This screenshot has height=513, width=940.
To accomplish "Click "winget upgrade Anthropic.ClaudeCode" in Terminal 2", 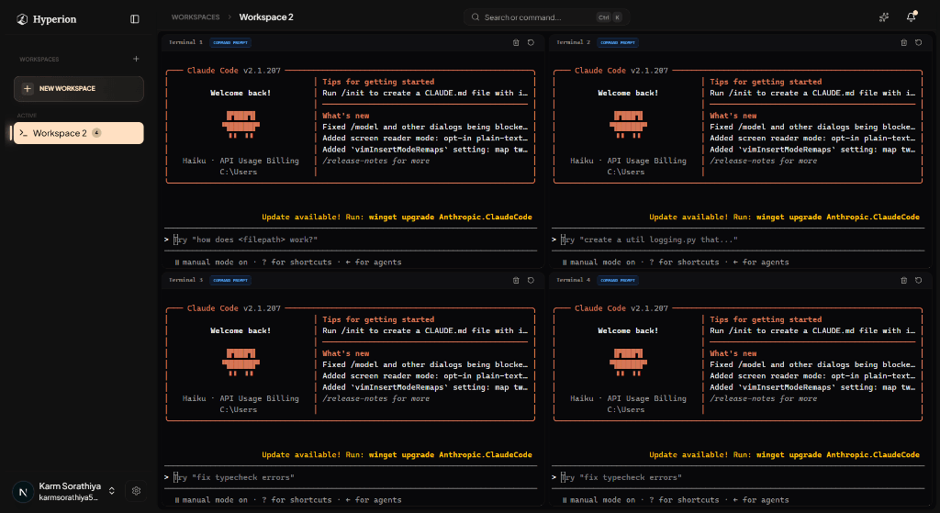I will click(x=838, y=217).
